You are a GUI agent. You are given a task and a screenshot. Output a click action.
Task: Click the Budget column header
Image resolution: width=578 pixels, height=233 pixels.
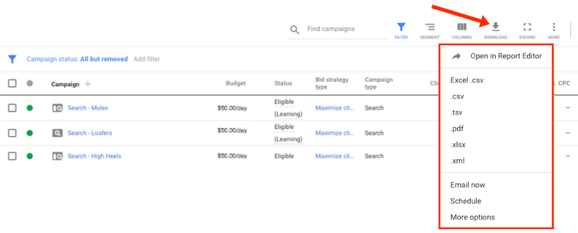click(236, 84)
